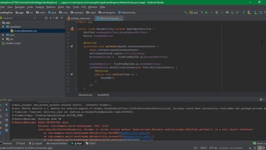The image size is (266, 150).
Task: Click Collapse All icon in project panel
Action: [x=51, y=18]
